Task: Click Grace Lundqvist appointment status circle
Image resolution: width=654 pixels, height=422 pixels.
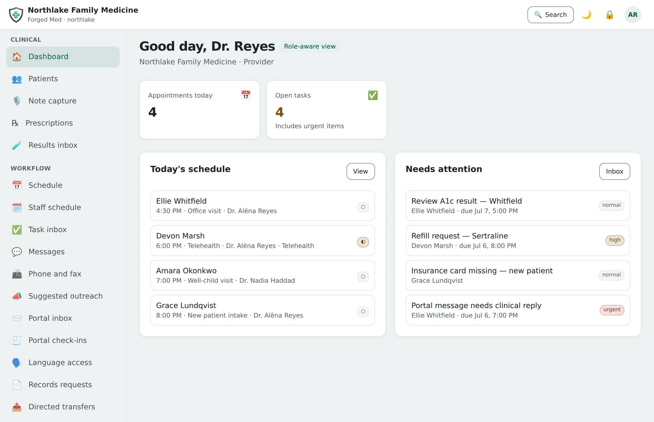Action: [x=363, y=311]
